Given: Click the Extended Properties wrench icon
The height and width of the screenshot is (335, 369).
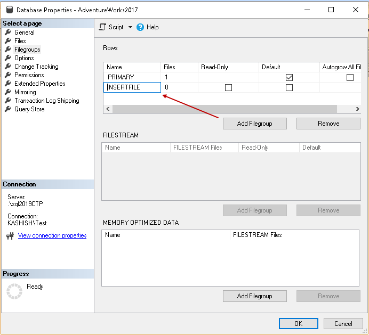Looking at the screenshot, I should coord(8,84).
